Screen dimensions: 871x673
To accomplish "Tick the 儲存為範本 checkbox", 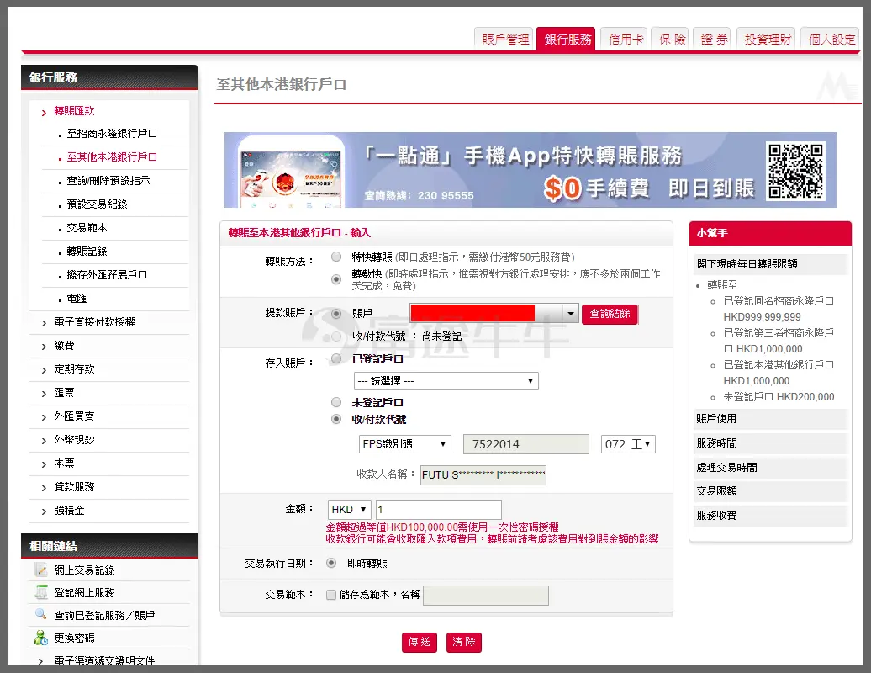I will tap(330, 595).
